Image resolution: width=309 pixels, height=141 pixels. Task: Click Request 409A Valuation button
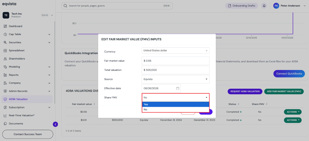tap(245, 91)
